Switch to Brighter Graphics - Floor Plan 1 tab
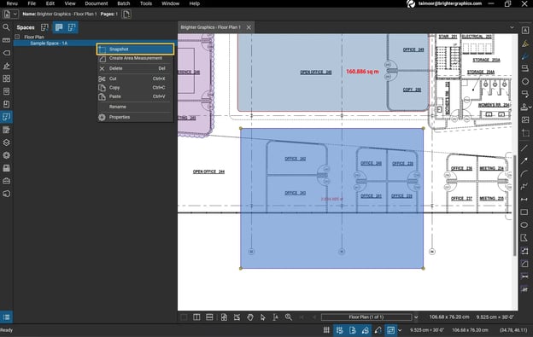This screenshot has height=337, width=533. pyautogui.click(x=210, y=27)
